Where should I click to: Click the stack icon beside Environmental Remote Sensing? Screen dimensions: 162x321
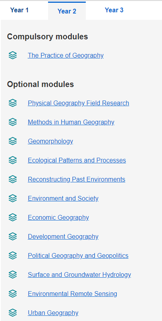pyautogui.click(x=13, y=294)
